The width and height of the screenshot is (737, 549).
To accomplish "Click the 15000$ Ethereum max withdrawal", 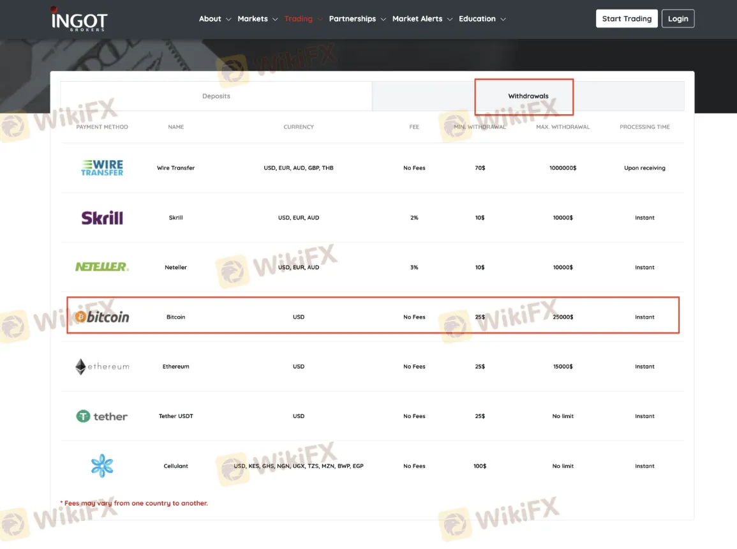I will (563, 366).
